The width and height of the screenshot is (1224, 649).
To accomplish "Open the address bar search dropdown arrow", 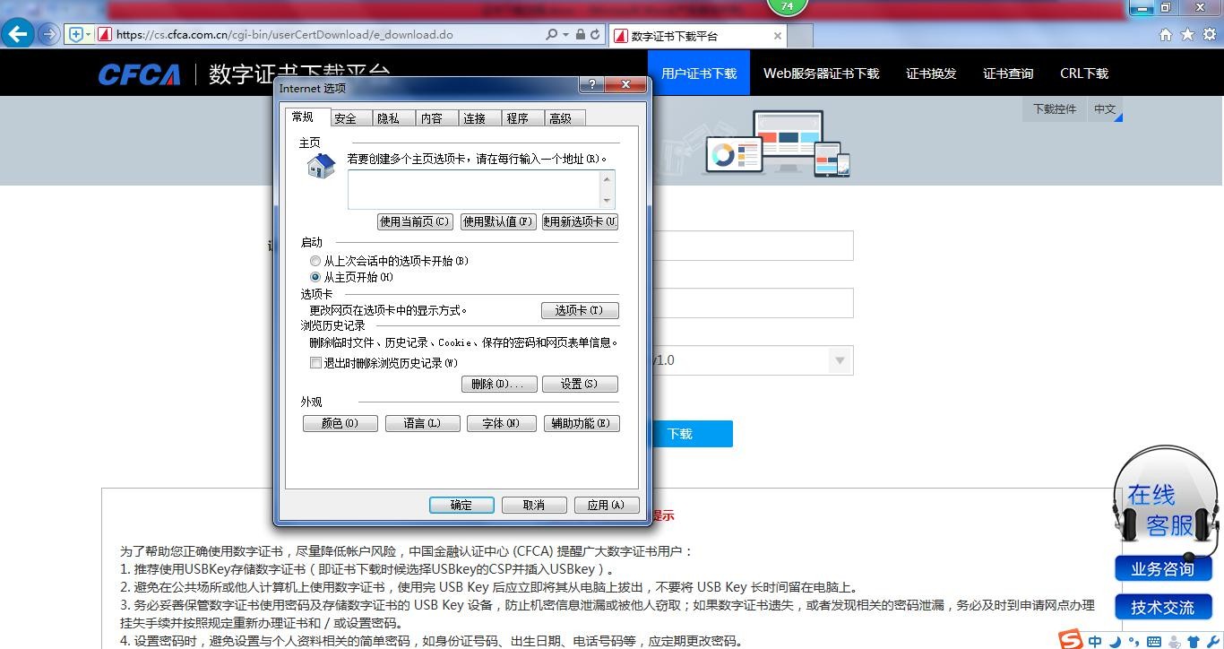I will click(x=565, y=35).
